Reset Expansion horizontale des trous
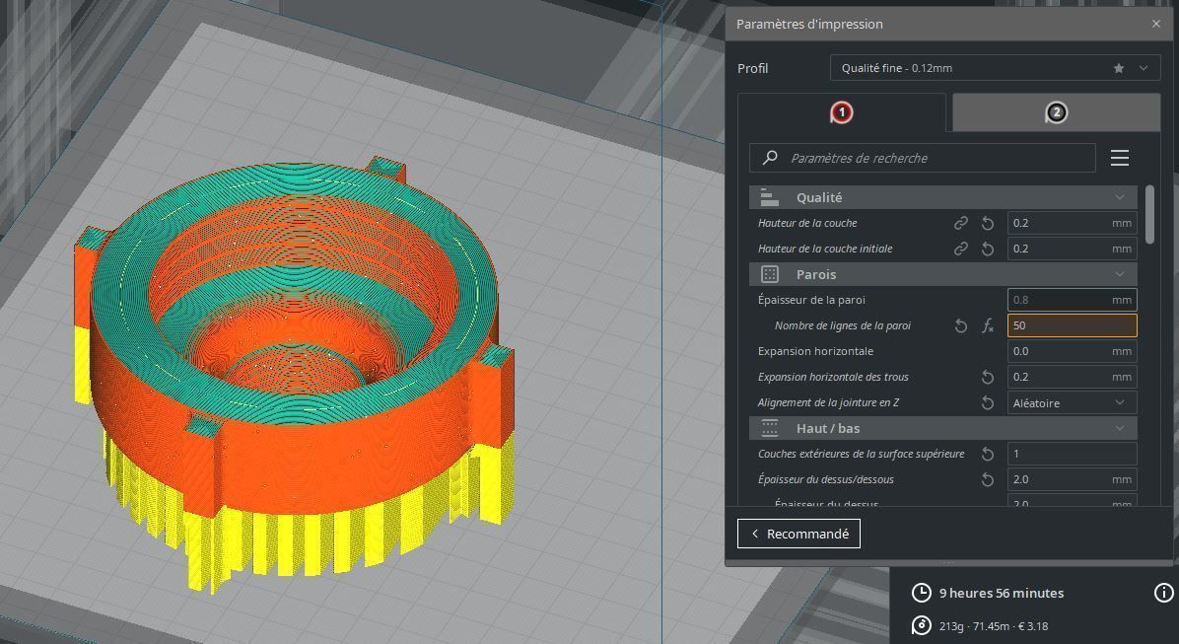Screen dimensions: 1179x644 987,377
